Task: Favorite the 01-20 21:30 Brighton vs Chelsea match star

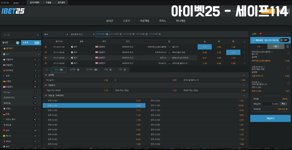Action: click(46, 47)
